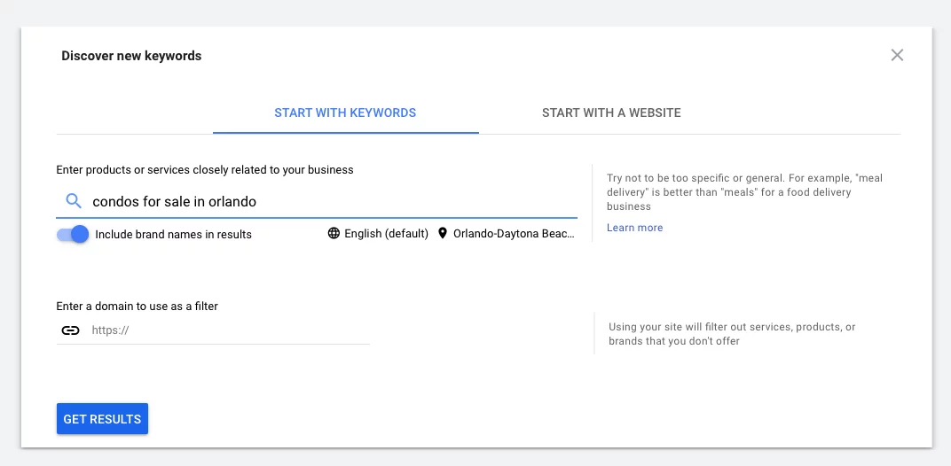Click the globe language icon

[x=334, y=233]
